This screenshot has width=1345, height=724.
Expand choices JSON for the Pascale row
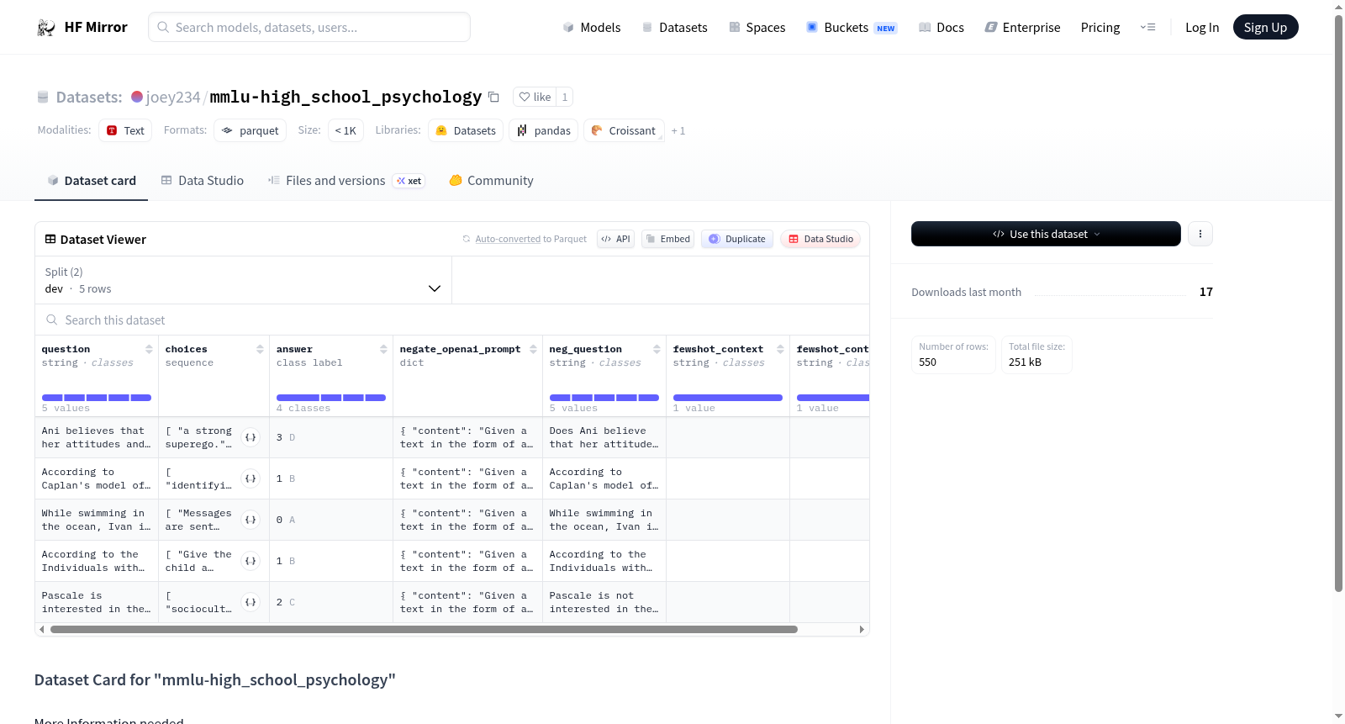(x=251, y=602)
